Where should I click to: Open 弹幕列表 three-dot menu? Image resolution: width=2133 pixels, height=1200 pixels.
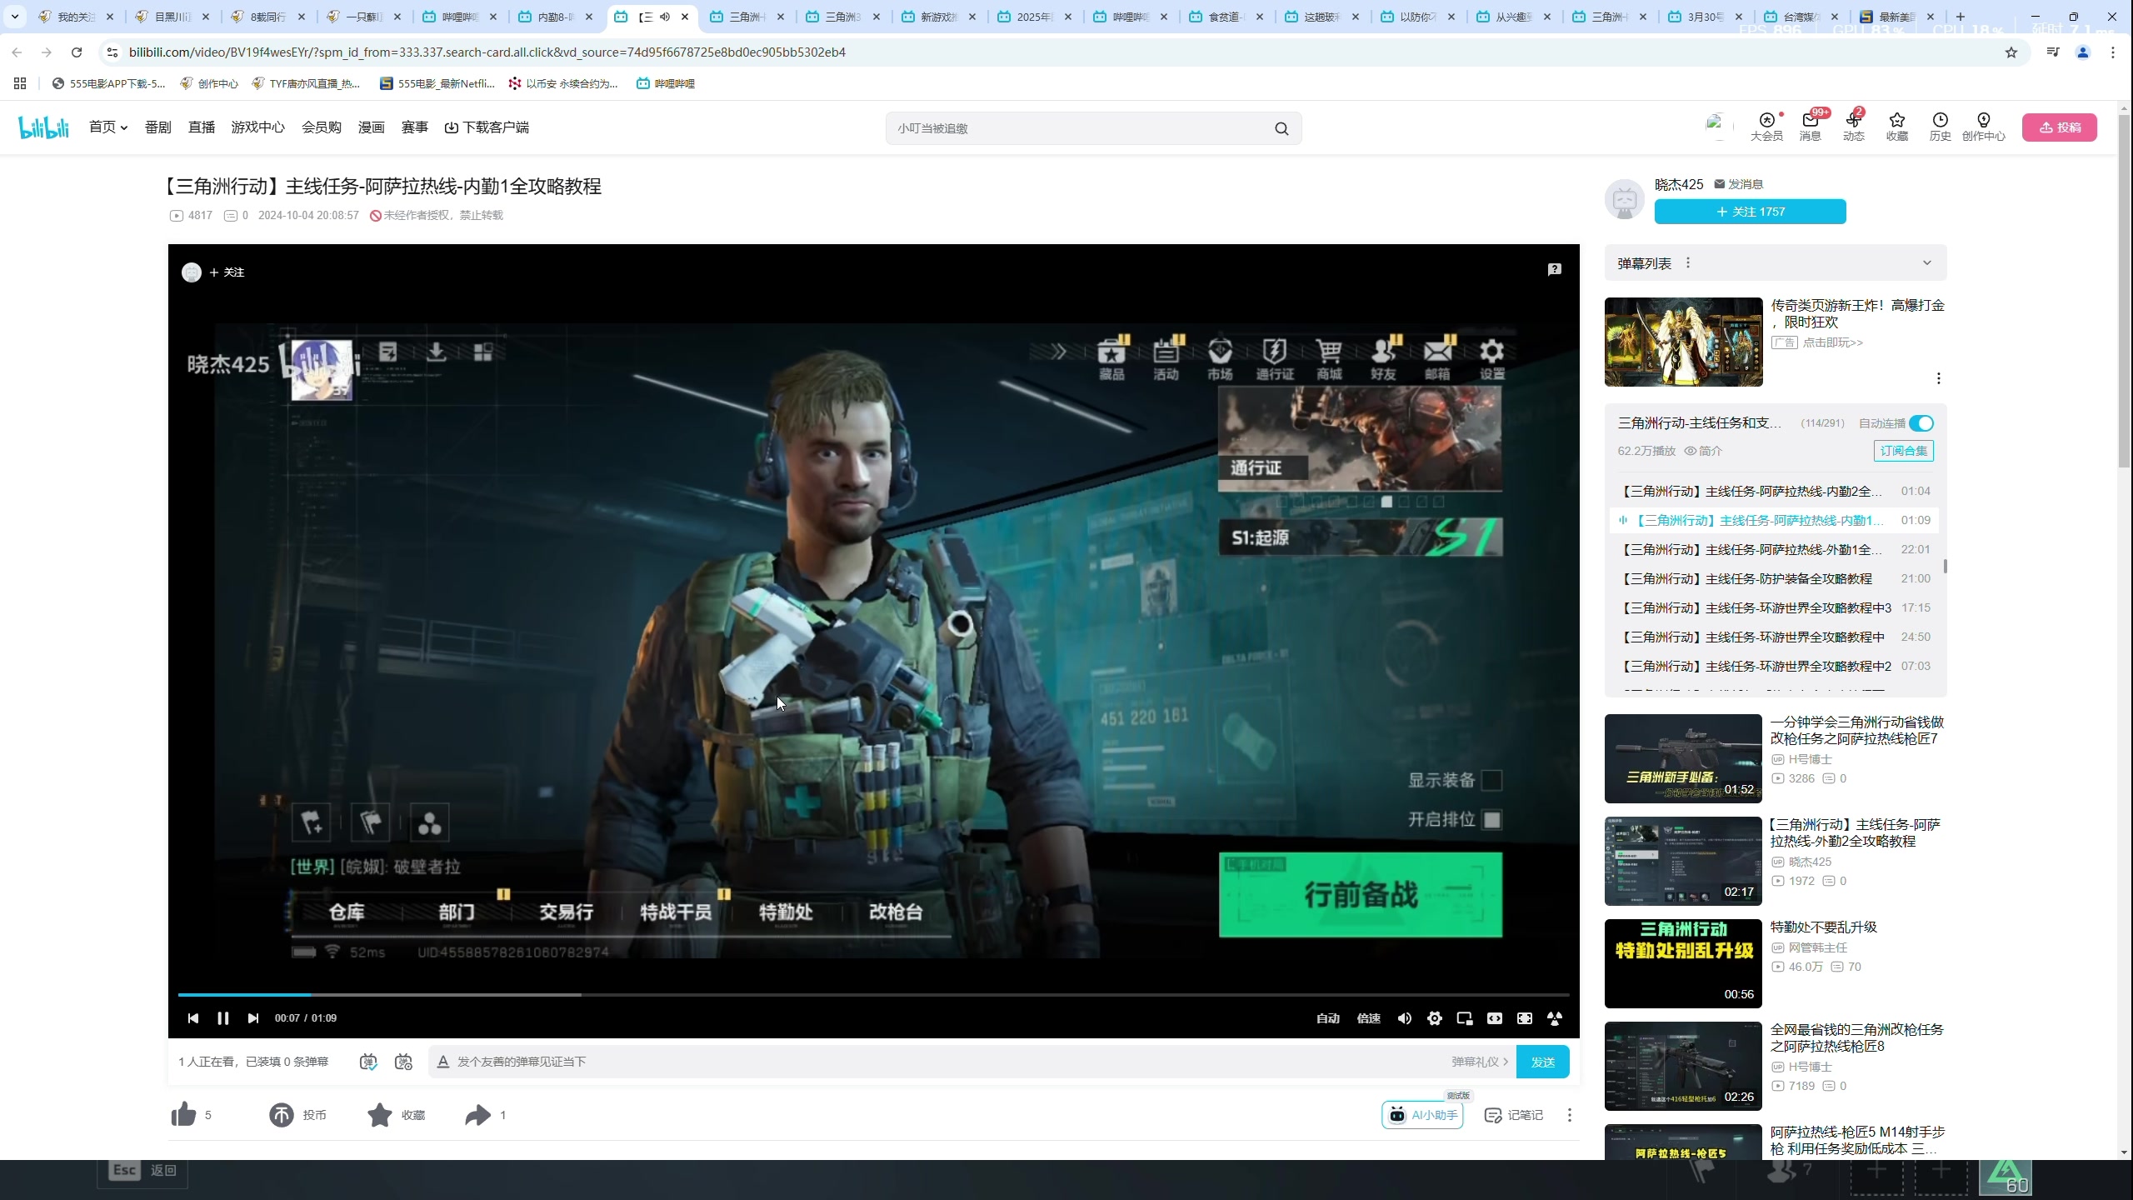tap(1688, 263)
